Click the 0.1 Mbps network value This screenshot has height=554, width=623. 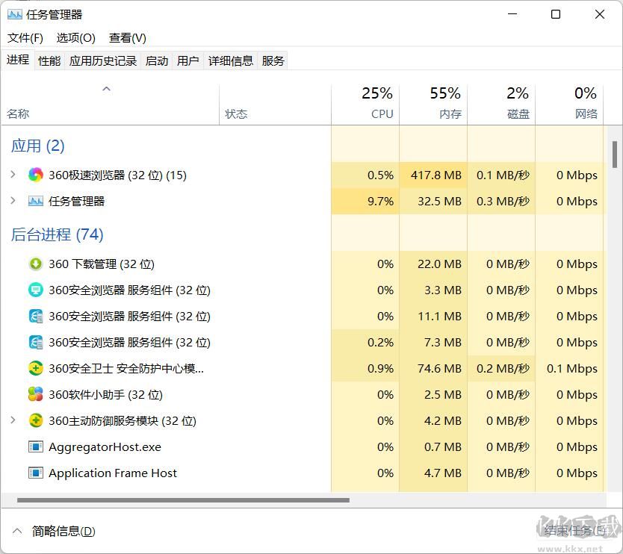(x=572, y=369)
